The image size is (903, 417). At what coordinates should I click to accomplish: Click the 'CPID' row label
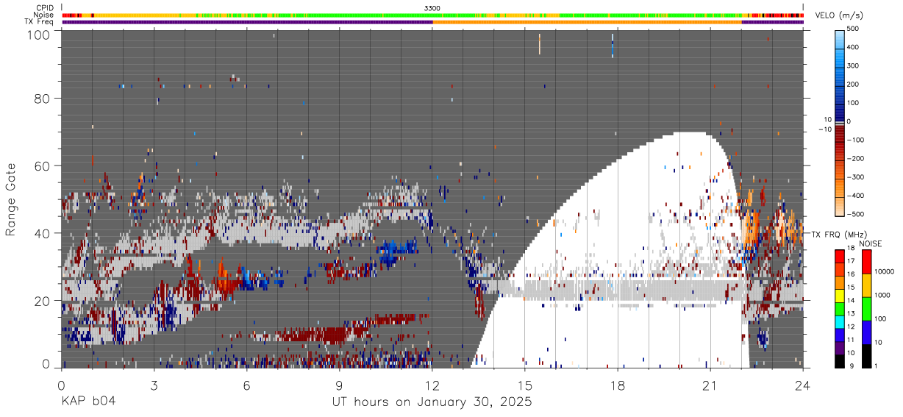(x=45, y=8)
